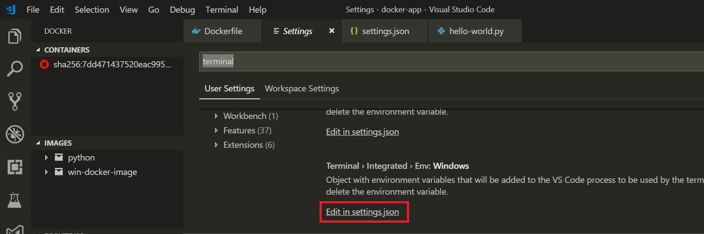Image resolution: width=704 pixels, height=234 pixels.
Task: Select the User Settings tab
Action: (x=230, y=88)
